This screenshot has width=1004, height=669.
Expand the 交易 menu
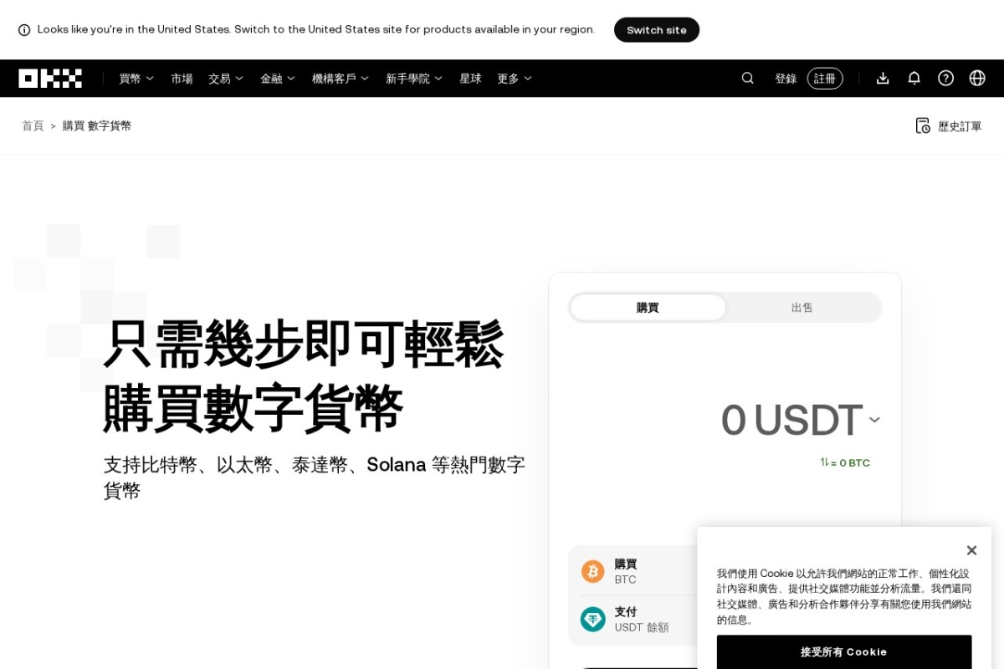click(226, 79)
